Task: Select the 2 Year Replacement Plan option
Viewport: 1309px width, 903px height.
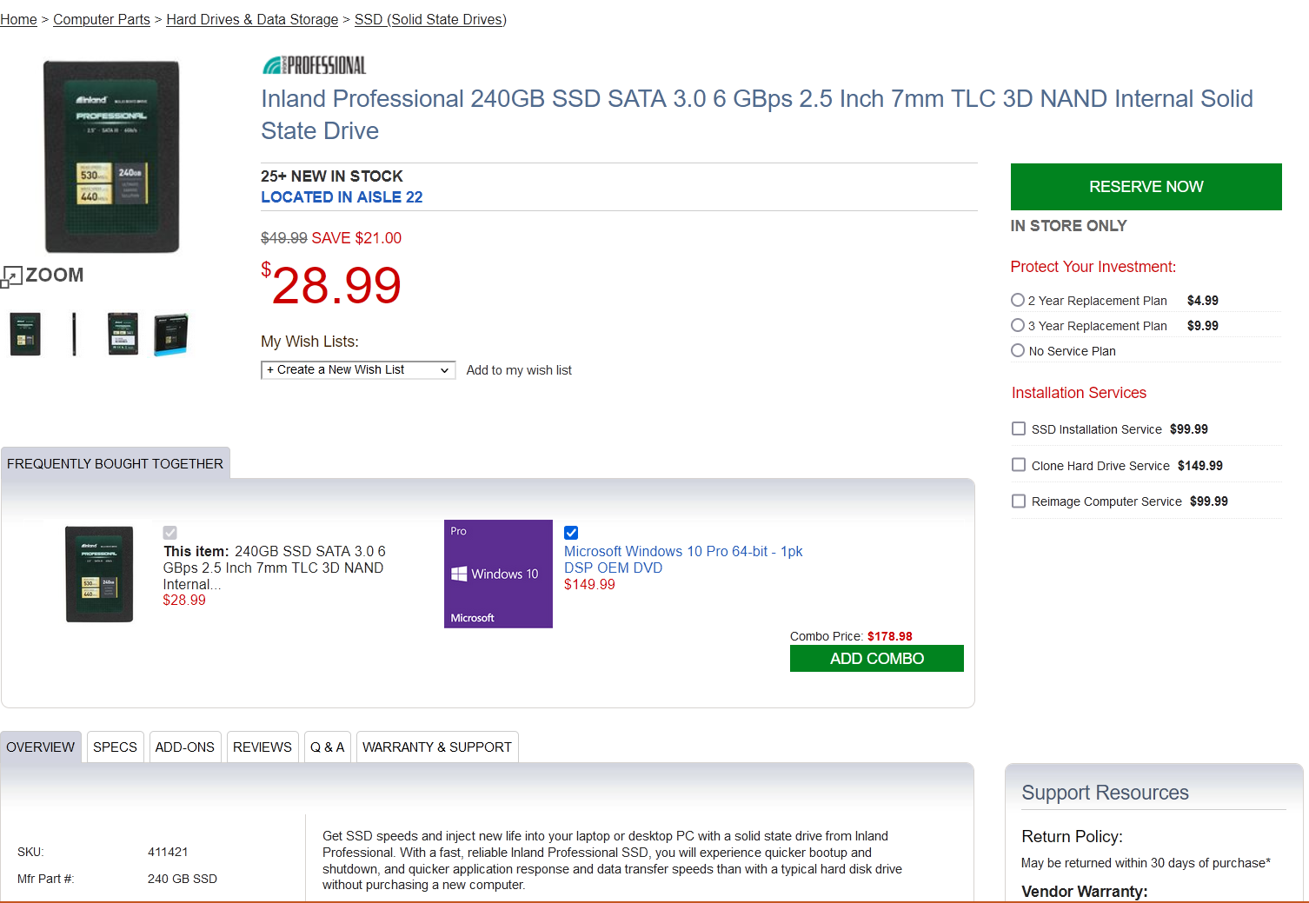Action: click(1018, 300)
